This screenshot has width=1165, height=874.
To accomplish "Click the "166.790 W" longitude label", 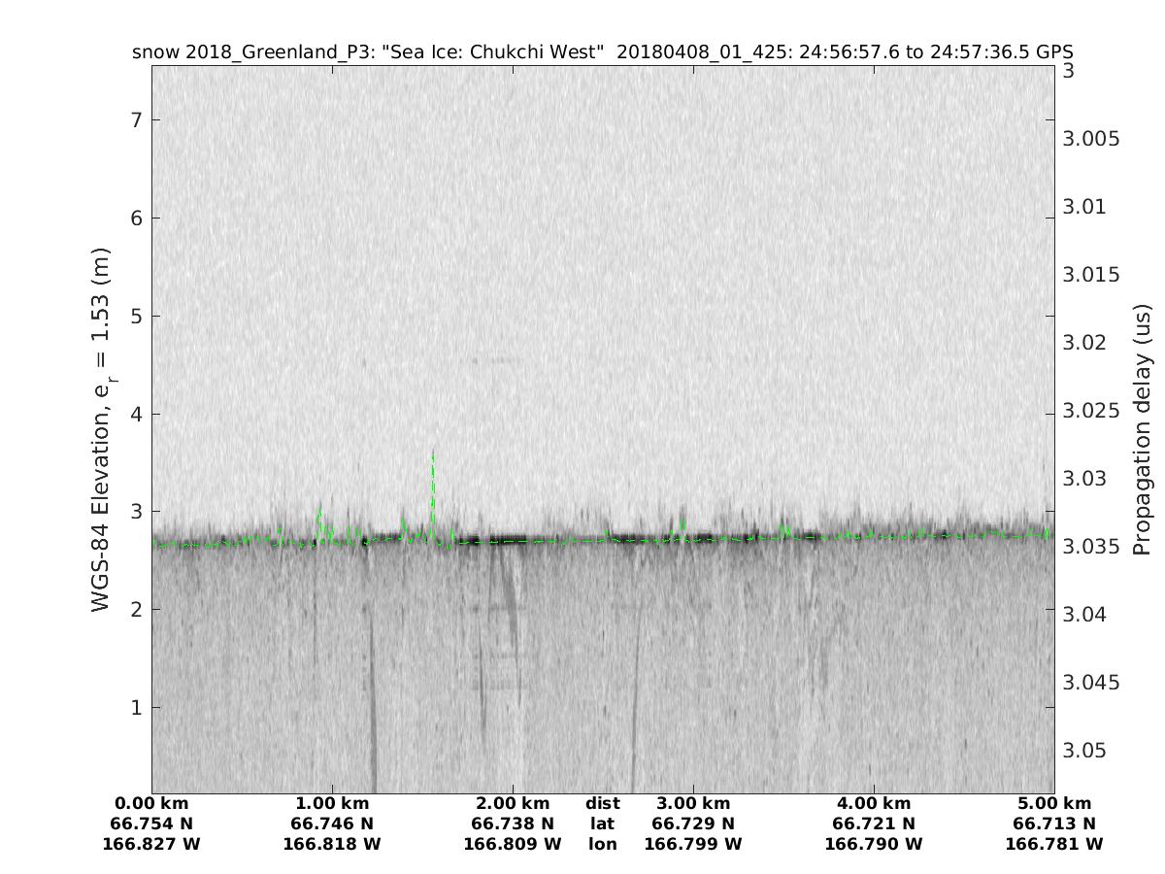I will click(x=874, y=845).
